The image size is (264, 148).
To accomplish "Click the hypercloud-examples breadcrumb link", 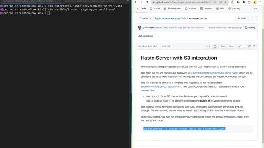I will click(167, 18).
